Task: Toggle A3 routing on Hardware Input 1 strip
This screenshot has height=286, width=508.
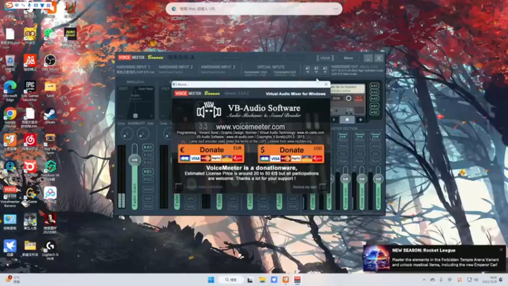Action: click(148, 163)
